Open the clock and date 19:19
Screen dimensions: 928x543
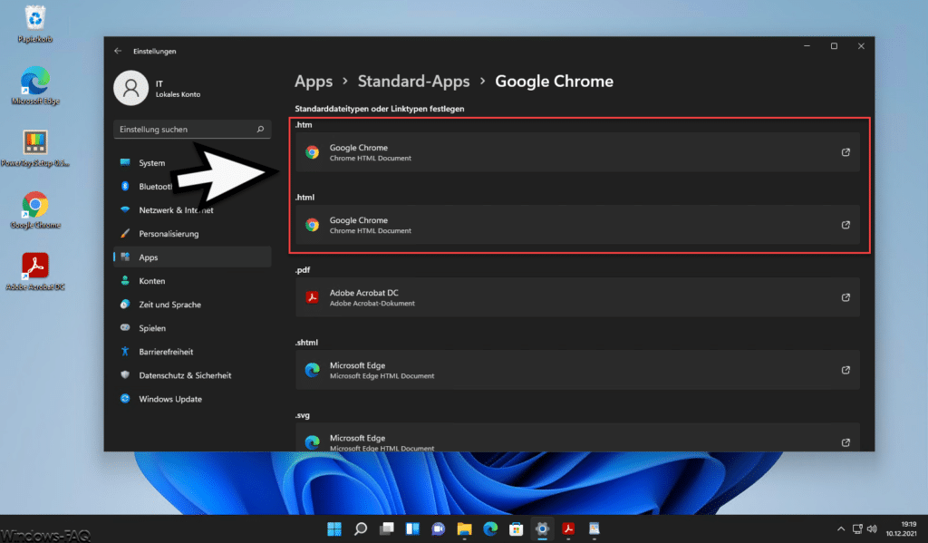902,528
